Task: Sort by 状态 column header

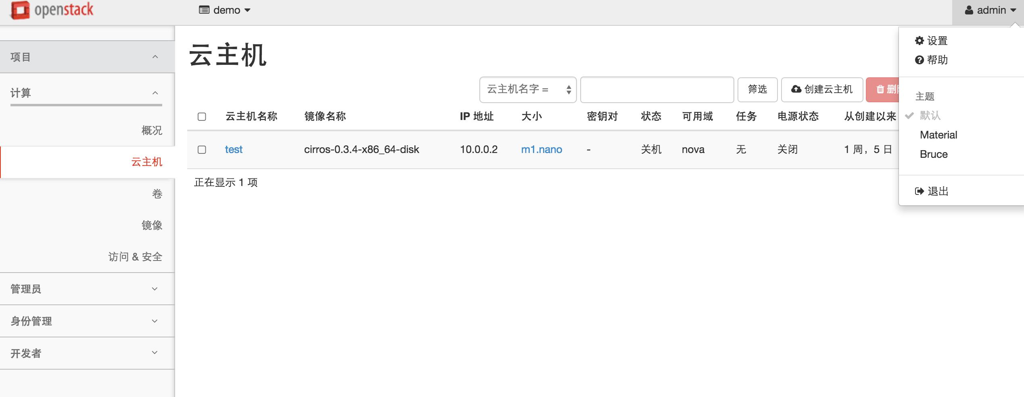Action: 651,116
